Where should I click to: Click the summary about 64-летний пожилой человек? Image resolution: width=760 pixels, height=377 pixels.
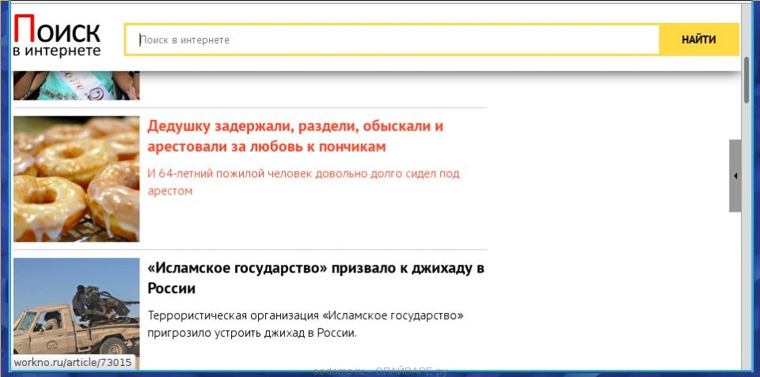point(303,182)
